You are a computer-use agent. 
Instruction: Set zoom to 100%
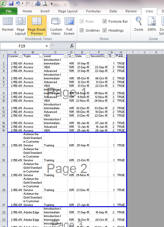(x=152, y=24)
